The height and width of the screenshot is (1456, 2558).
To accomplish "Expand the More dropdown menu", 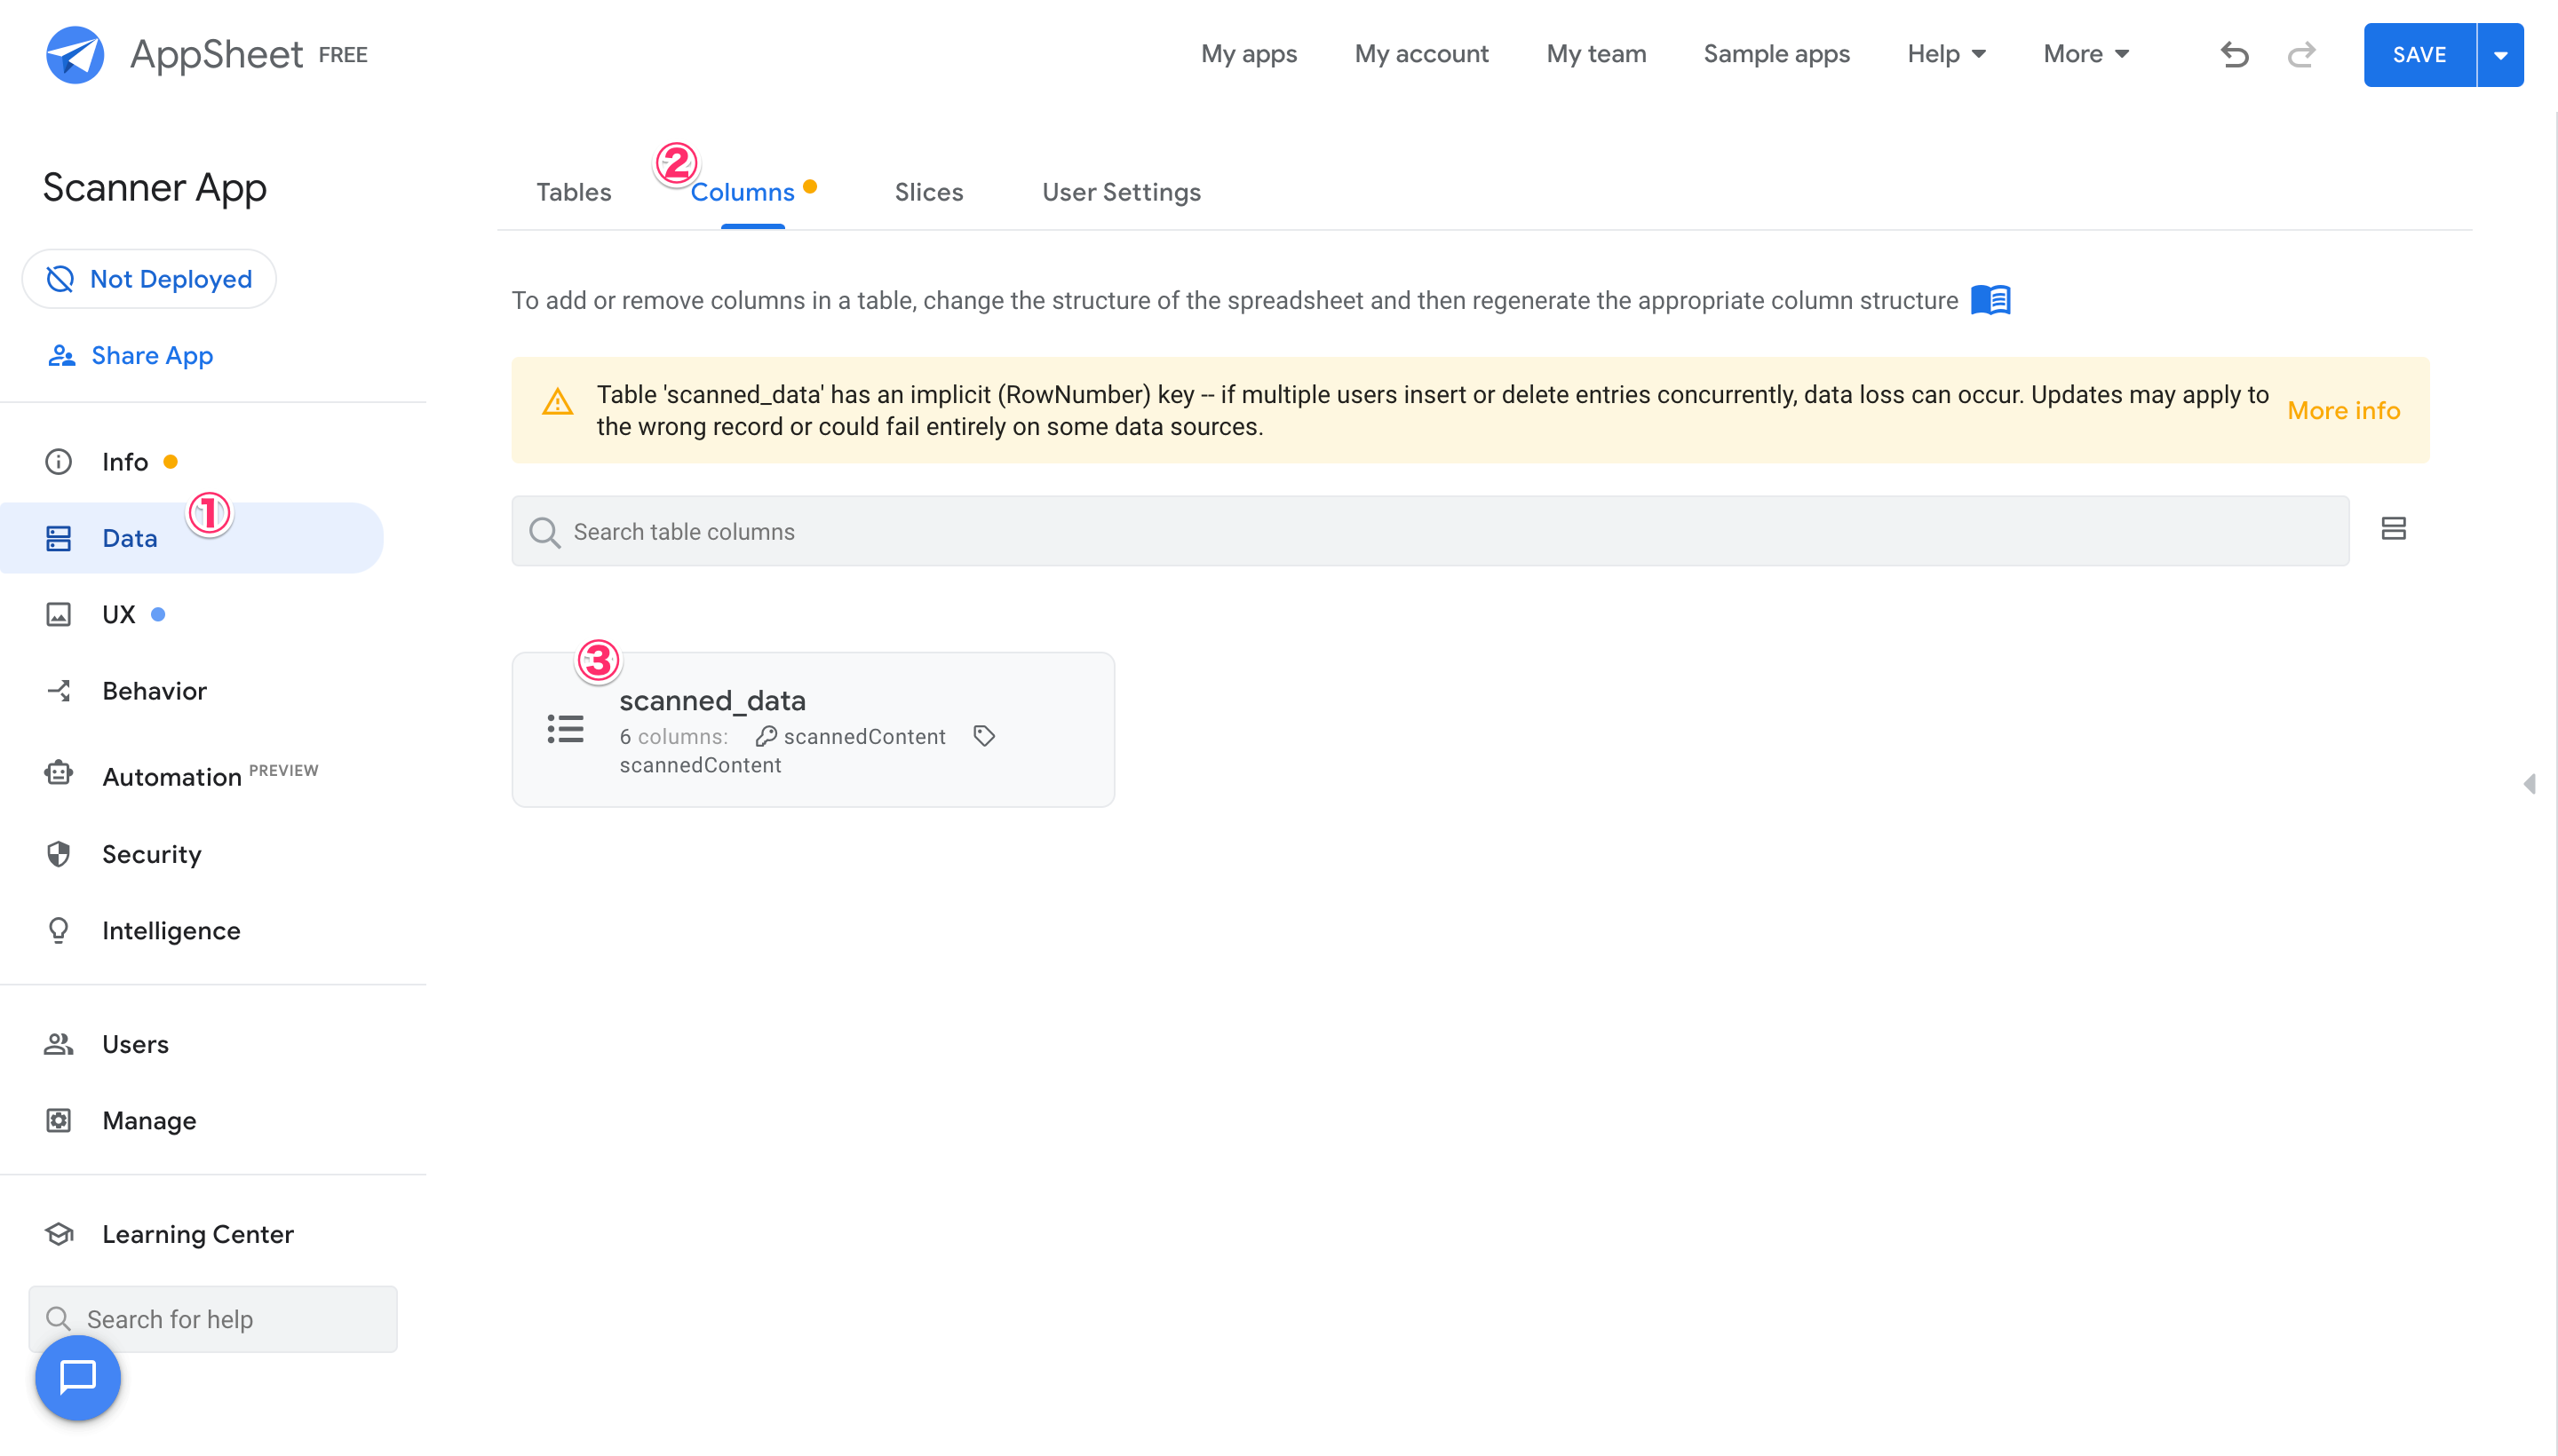I will tap(2085, 54).
